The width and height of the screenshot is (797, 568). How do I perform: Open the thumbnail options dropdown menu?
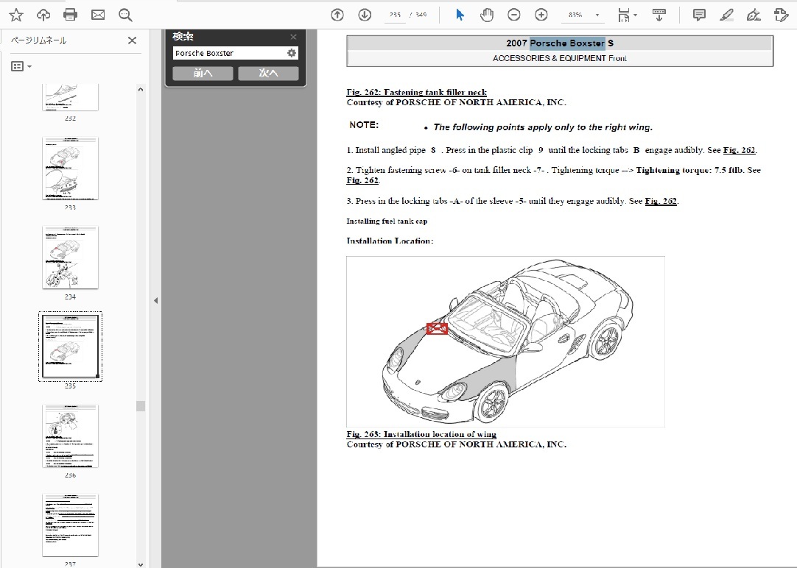21,66
